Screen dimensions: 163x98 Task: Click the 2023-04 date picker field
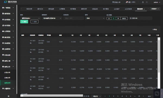tap(140, 18)
